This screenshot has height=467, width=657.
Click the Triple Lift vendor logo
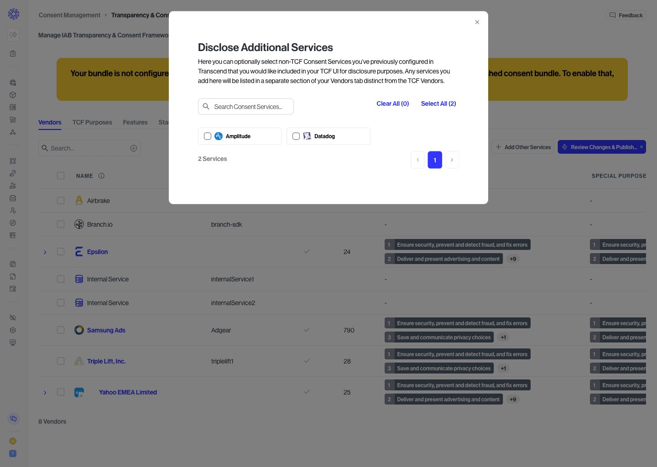pos(79,361)
